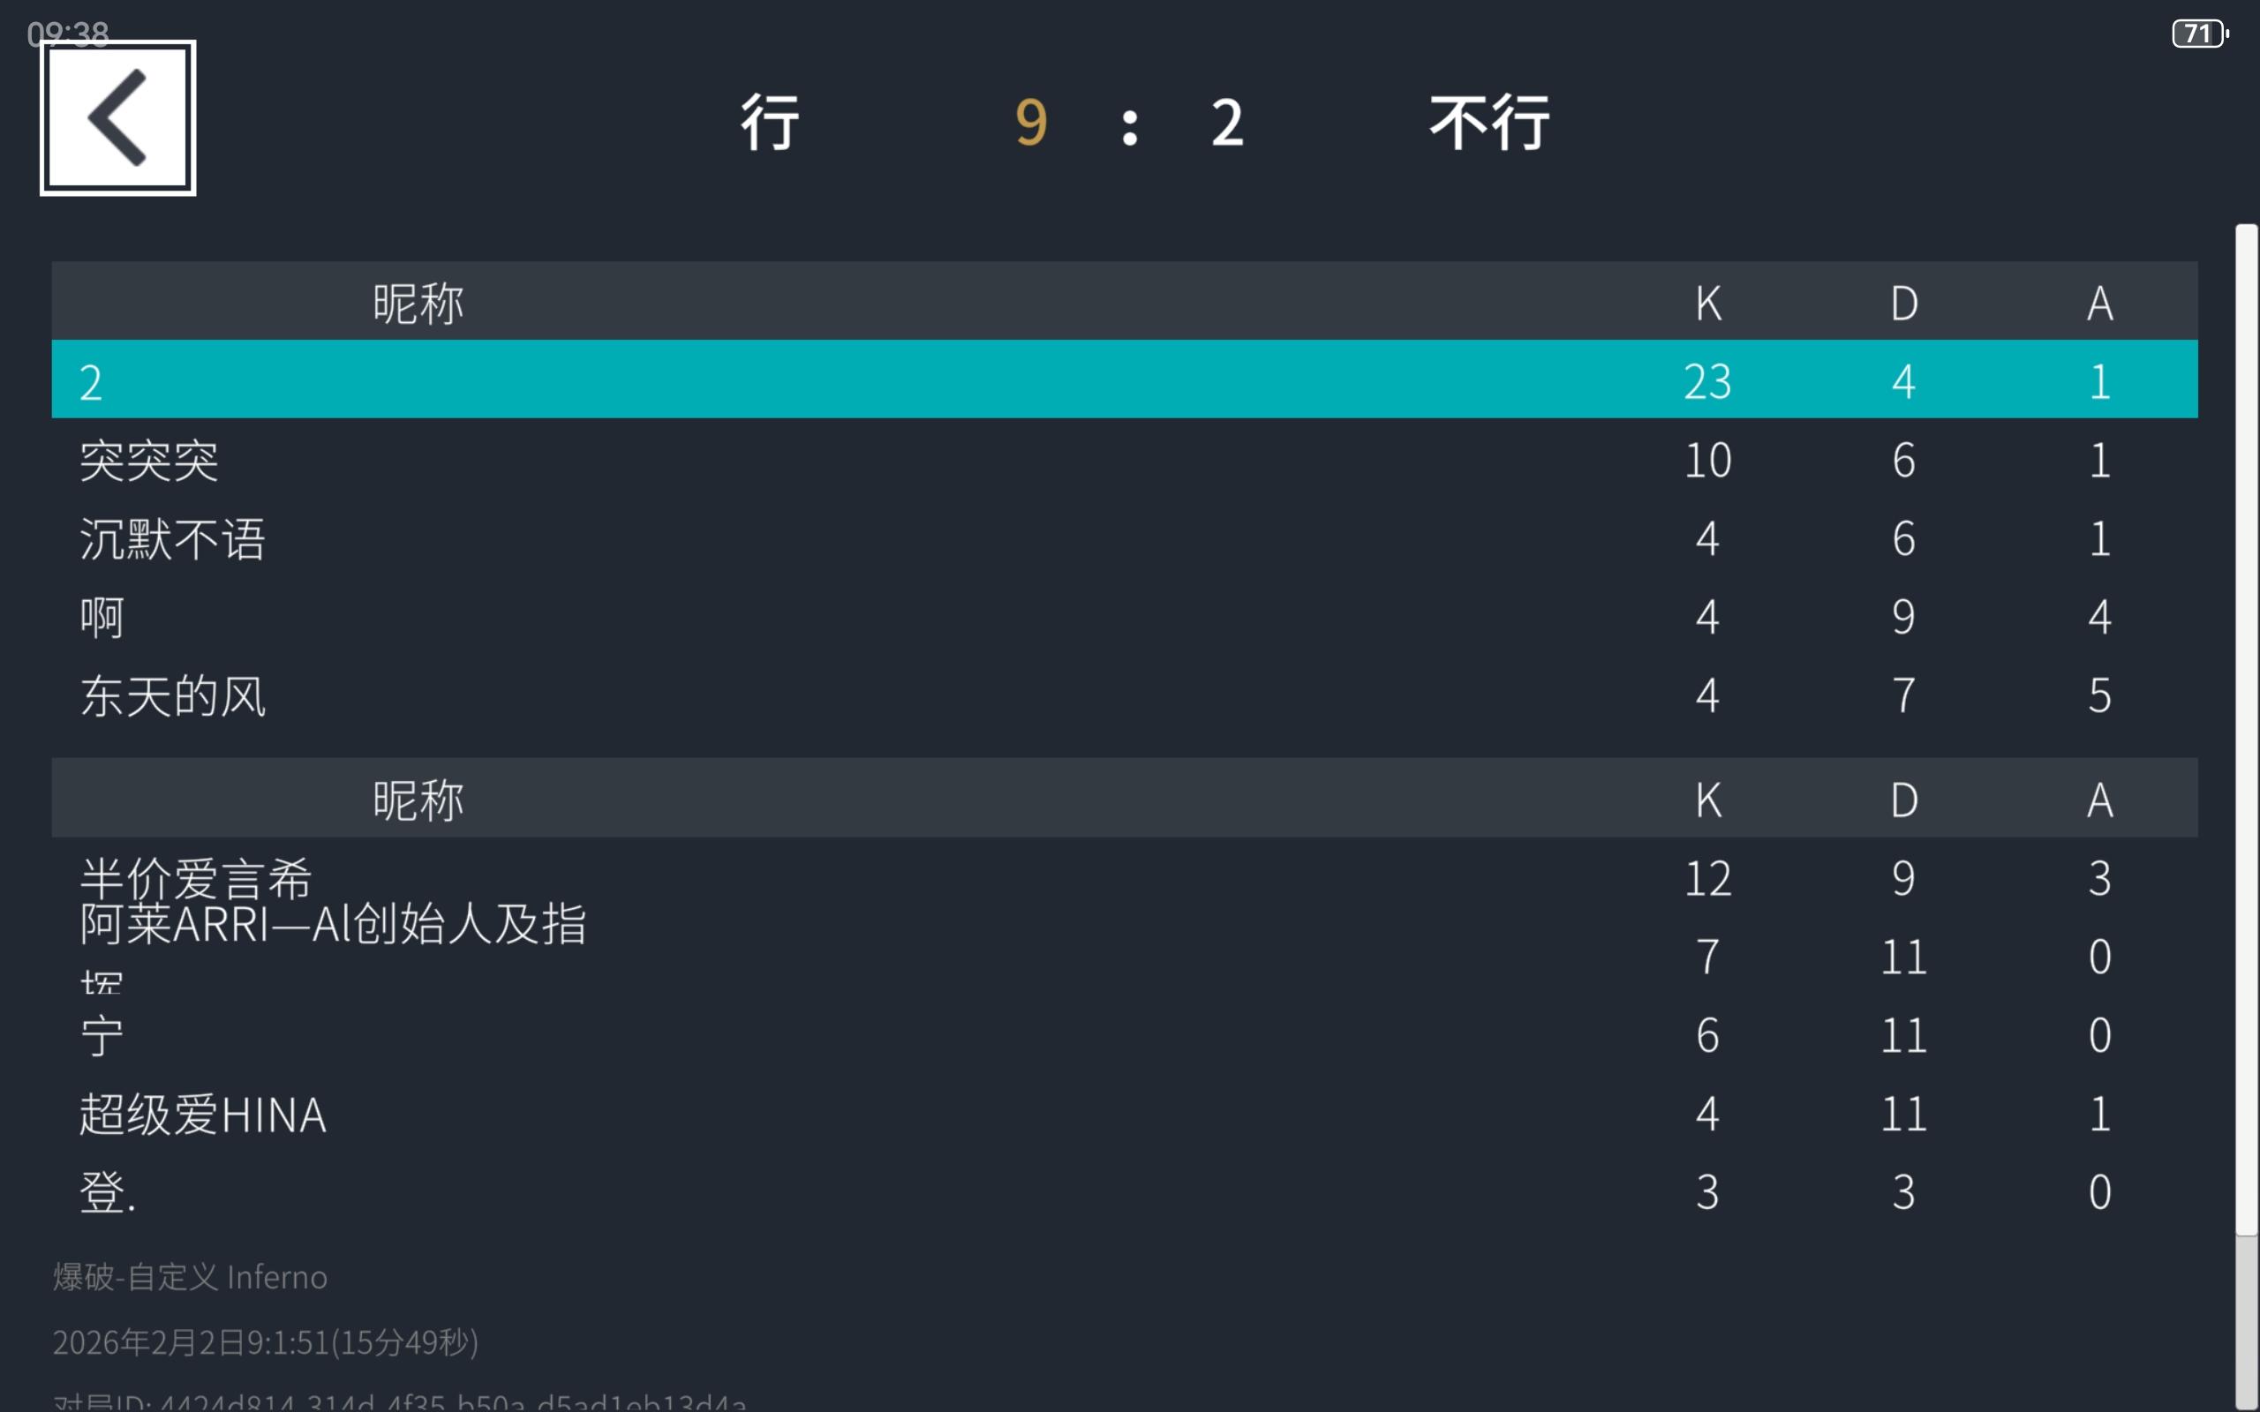Select player 沉默不语 row
This screenshot has height=1412, width=2260.
[173, 539]
